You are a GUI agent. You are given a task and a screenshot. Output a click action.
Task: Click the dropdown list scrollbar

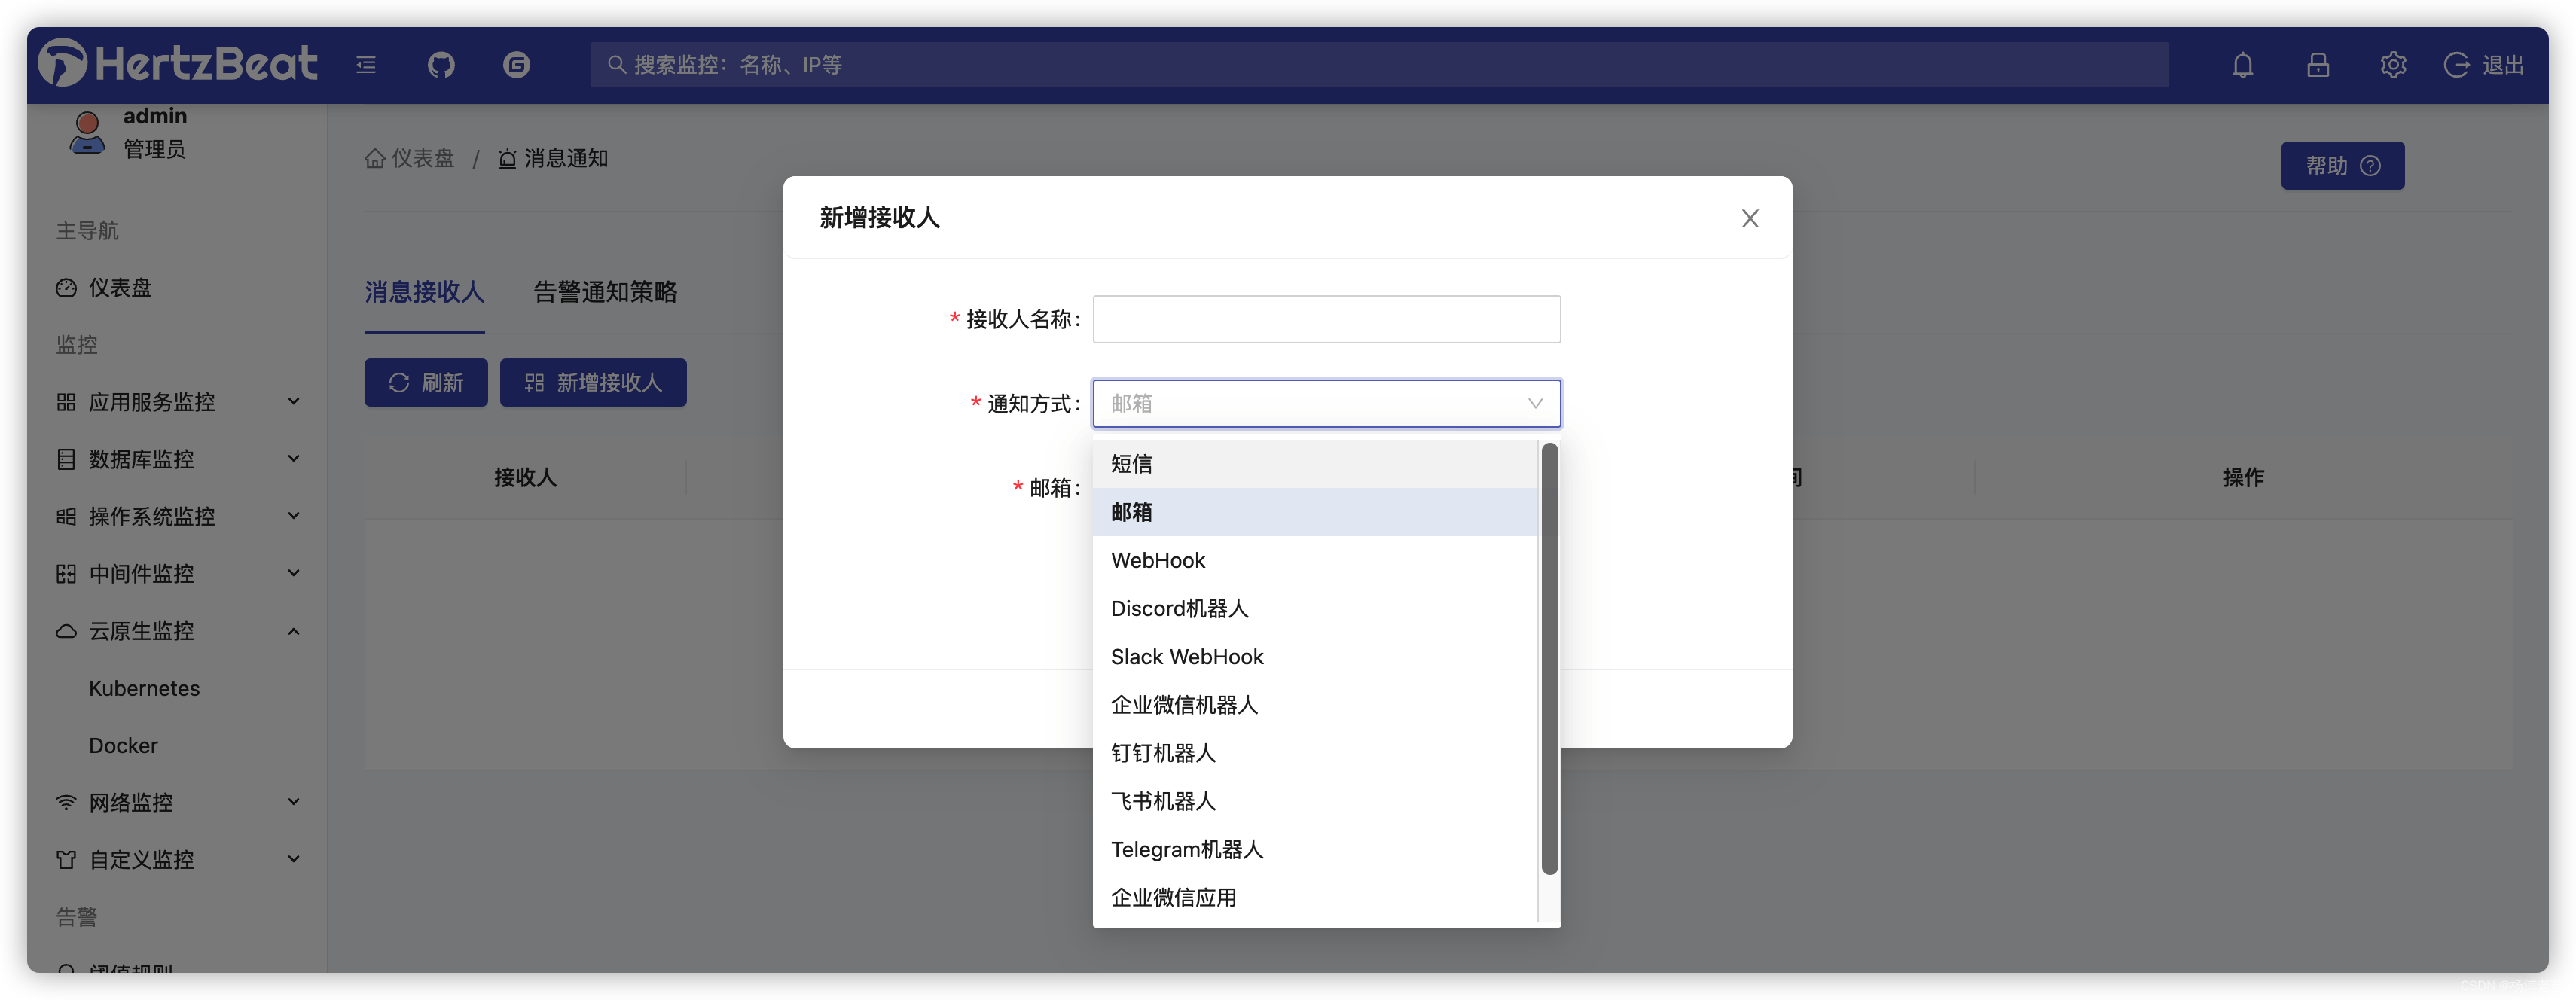click(1549, 660)
